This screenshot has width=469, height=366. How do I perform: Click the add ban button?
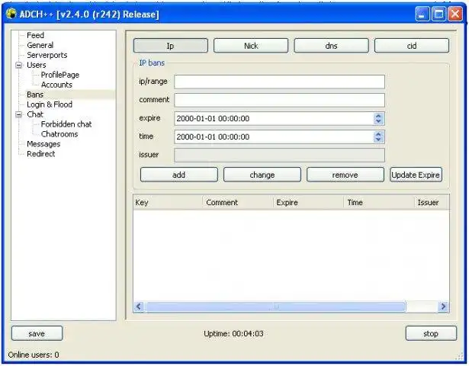click(179, 175)
